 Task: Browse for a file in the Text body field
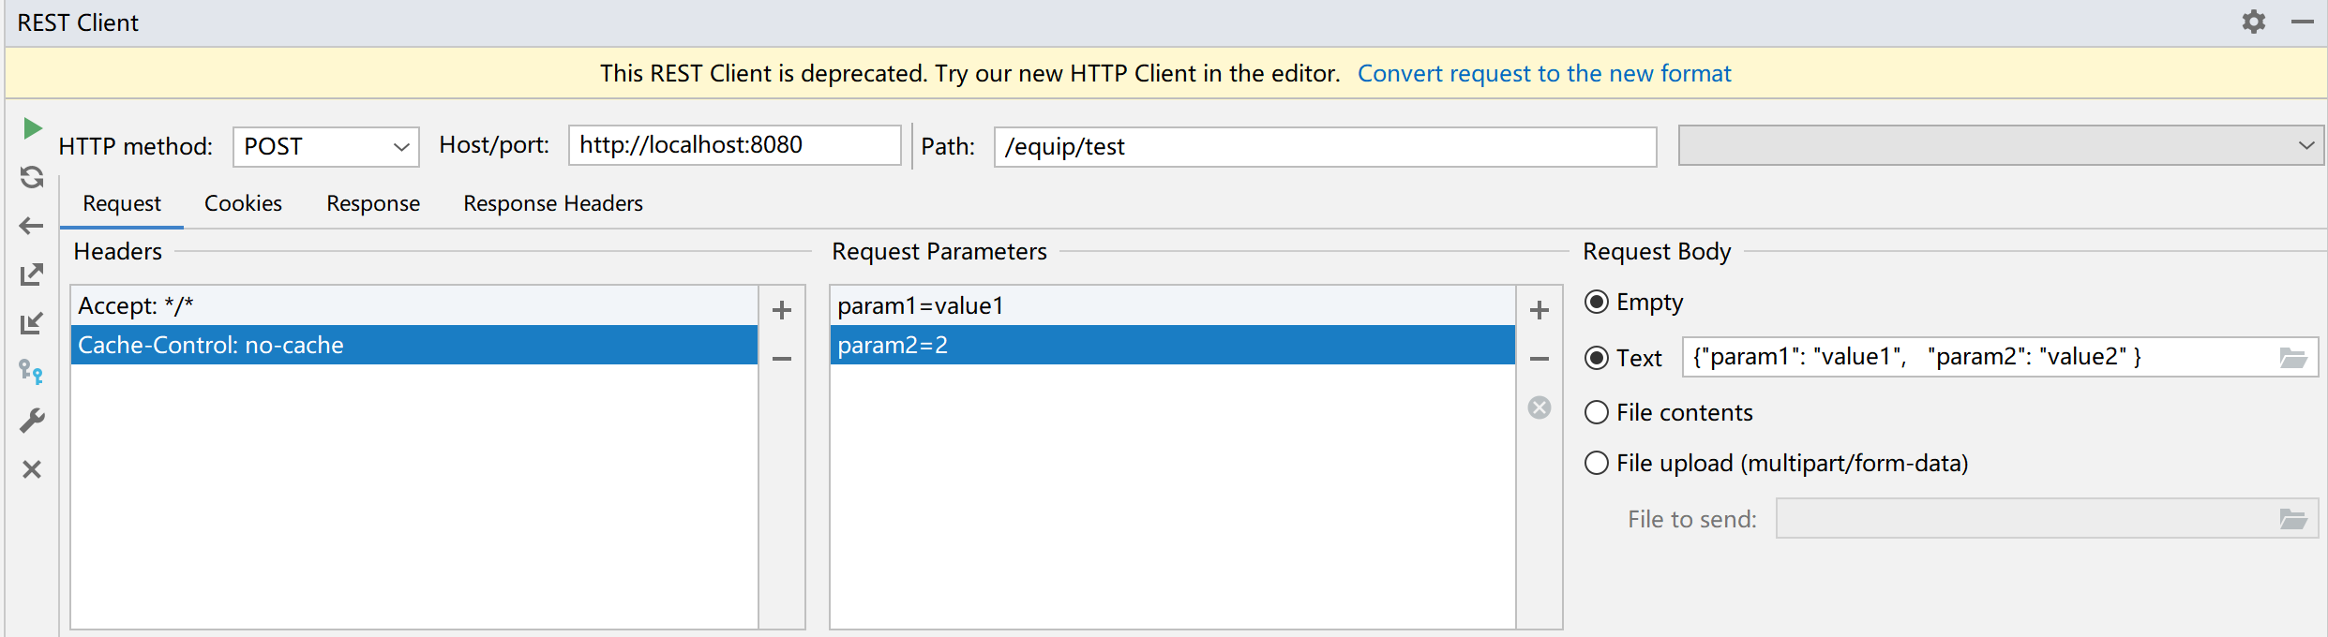2293,357
